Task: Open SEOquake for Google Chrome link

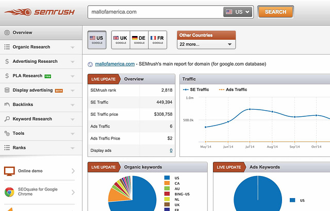Action: 38,191
